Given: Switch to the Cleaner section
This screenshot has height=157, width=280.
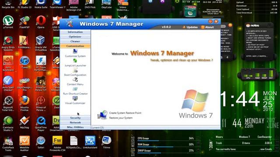Looking at the screenshot, I should pyautogui.click(x=75, y=41).
